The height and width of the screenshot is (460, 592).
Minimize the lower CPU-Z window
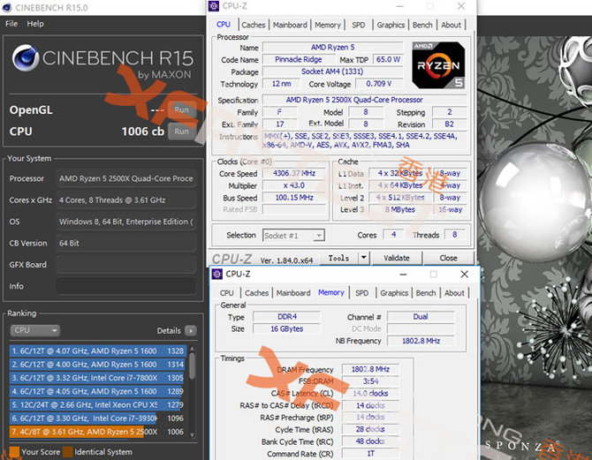403,275
